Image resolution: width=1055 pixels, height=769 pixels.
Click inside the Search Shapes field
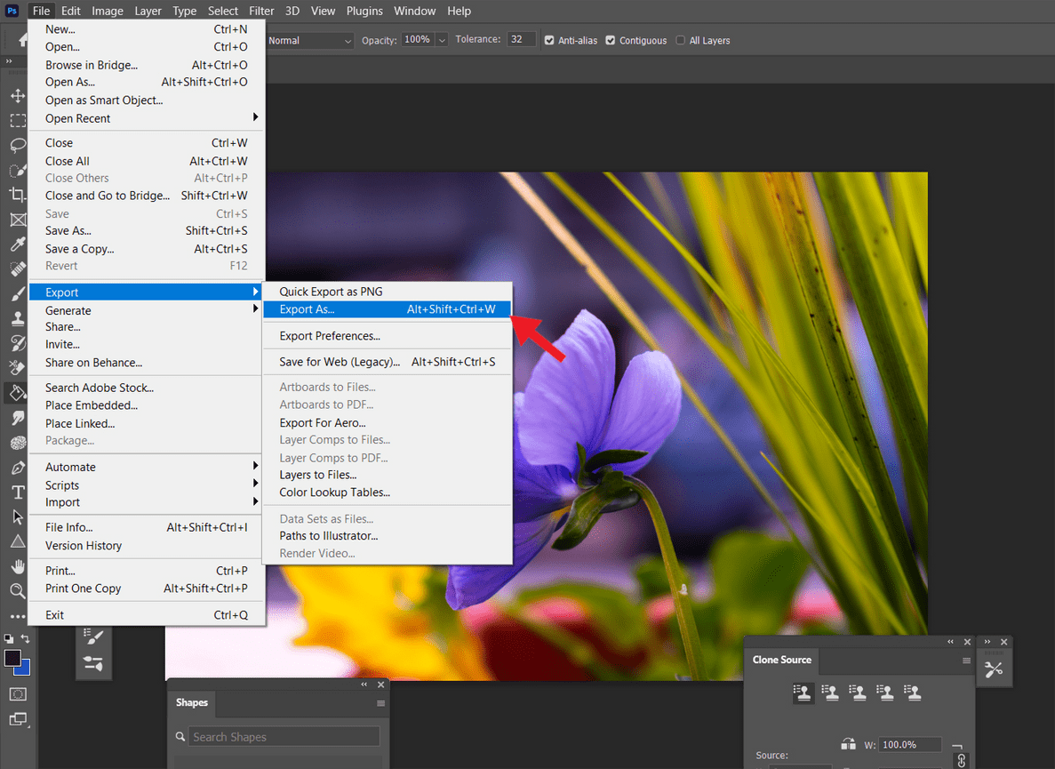(284, 736)
